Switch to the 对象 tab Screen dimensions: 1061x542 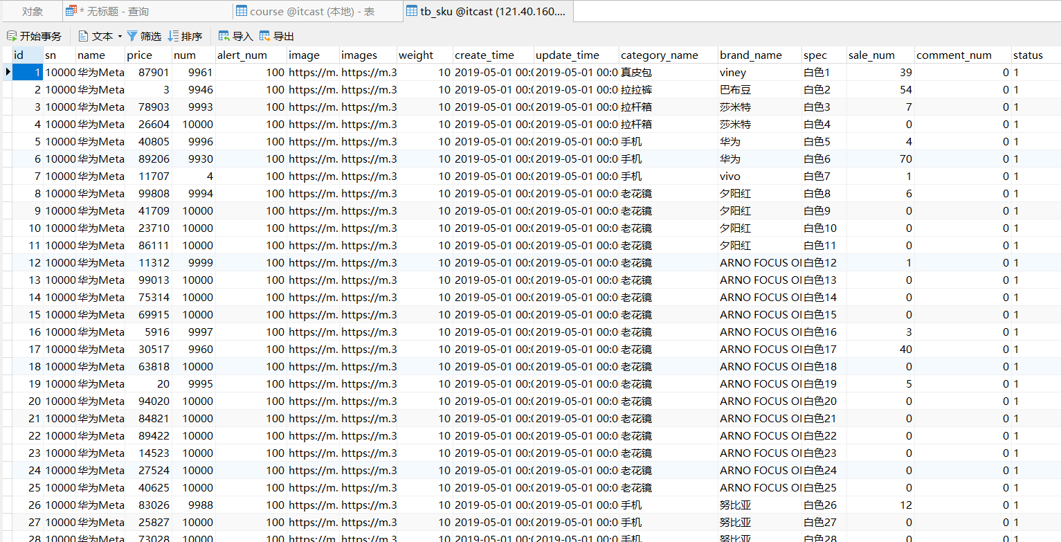(x=32, y=11)
